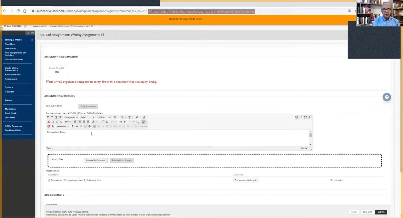Click the remove formatting eraser icon
This screenshot has width=403, height=218.
tap(144, 117)
